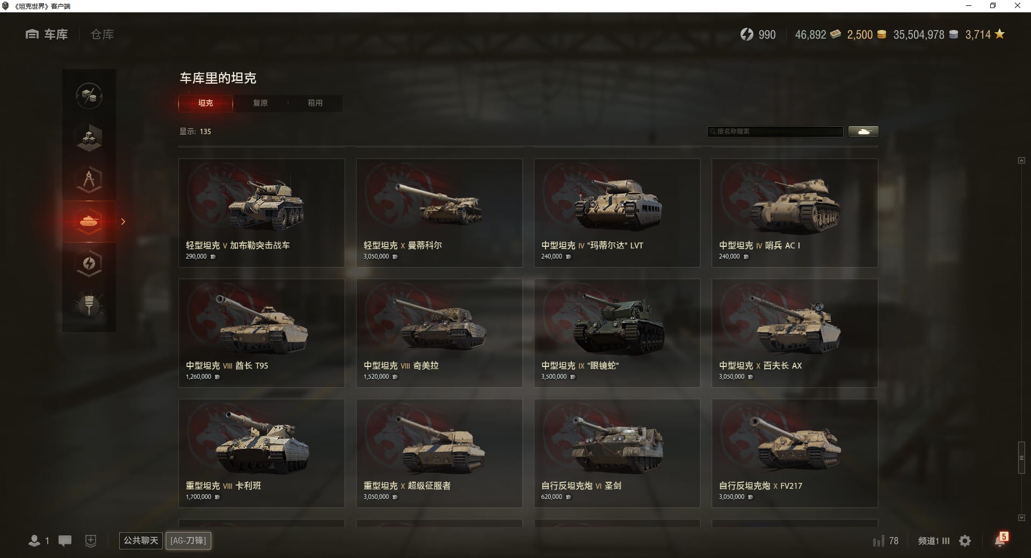Click the scrollbar down arrow
Image resolution: width=1031 pixels, height=558 pixels.
coord(1021,518)
